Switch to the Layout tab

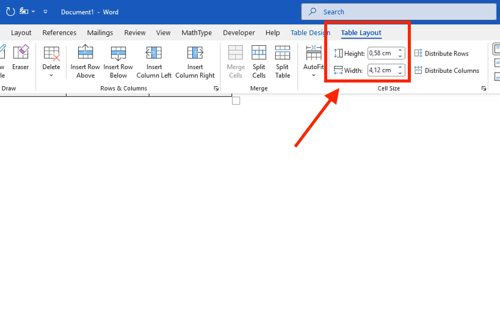[21, 32]
